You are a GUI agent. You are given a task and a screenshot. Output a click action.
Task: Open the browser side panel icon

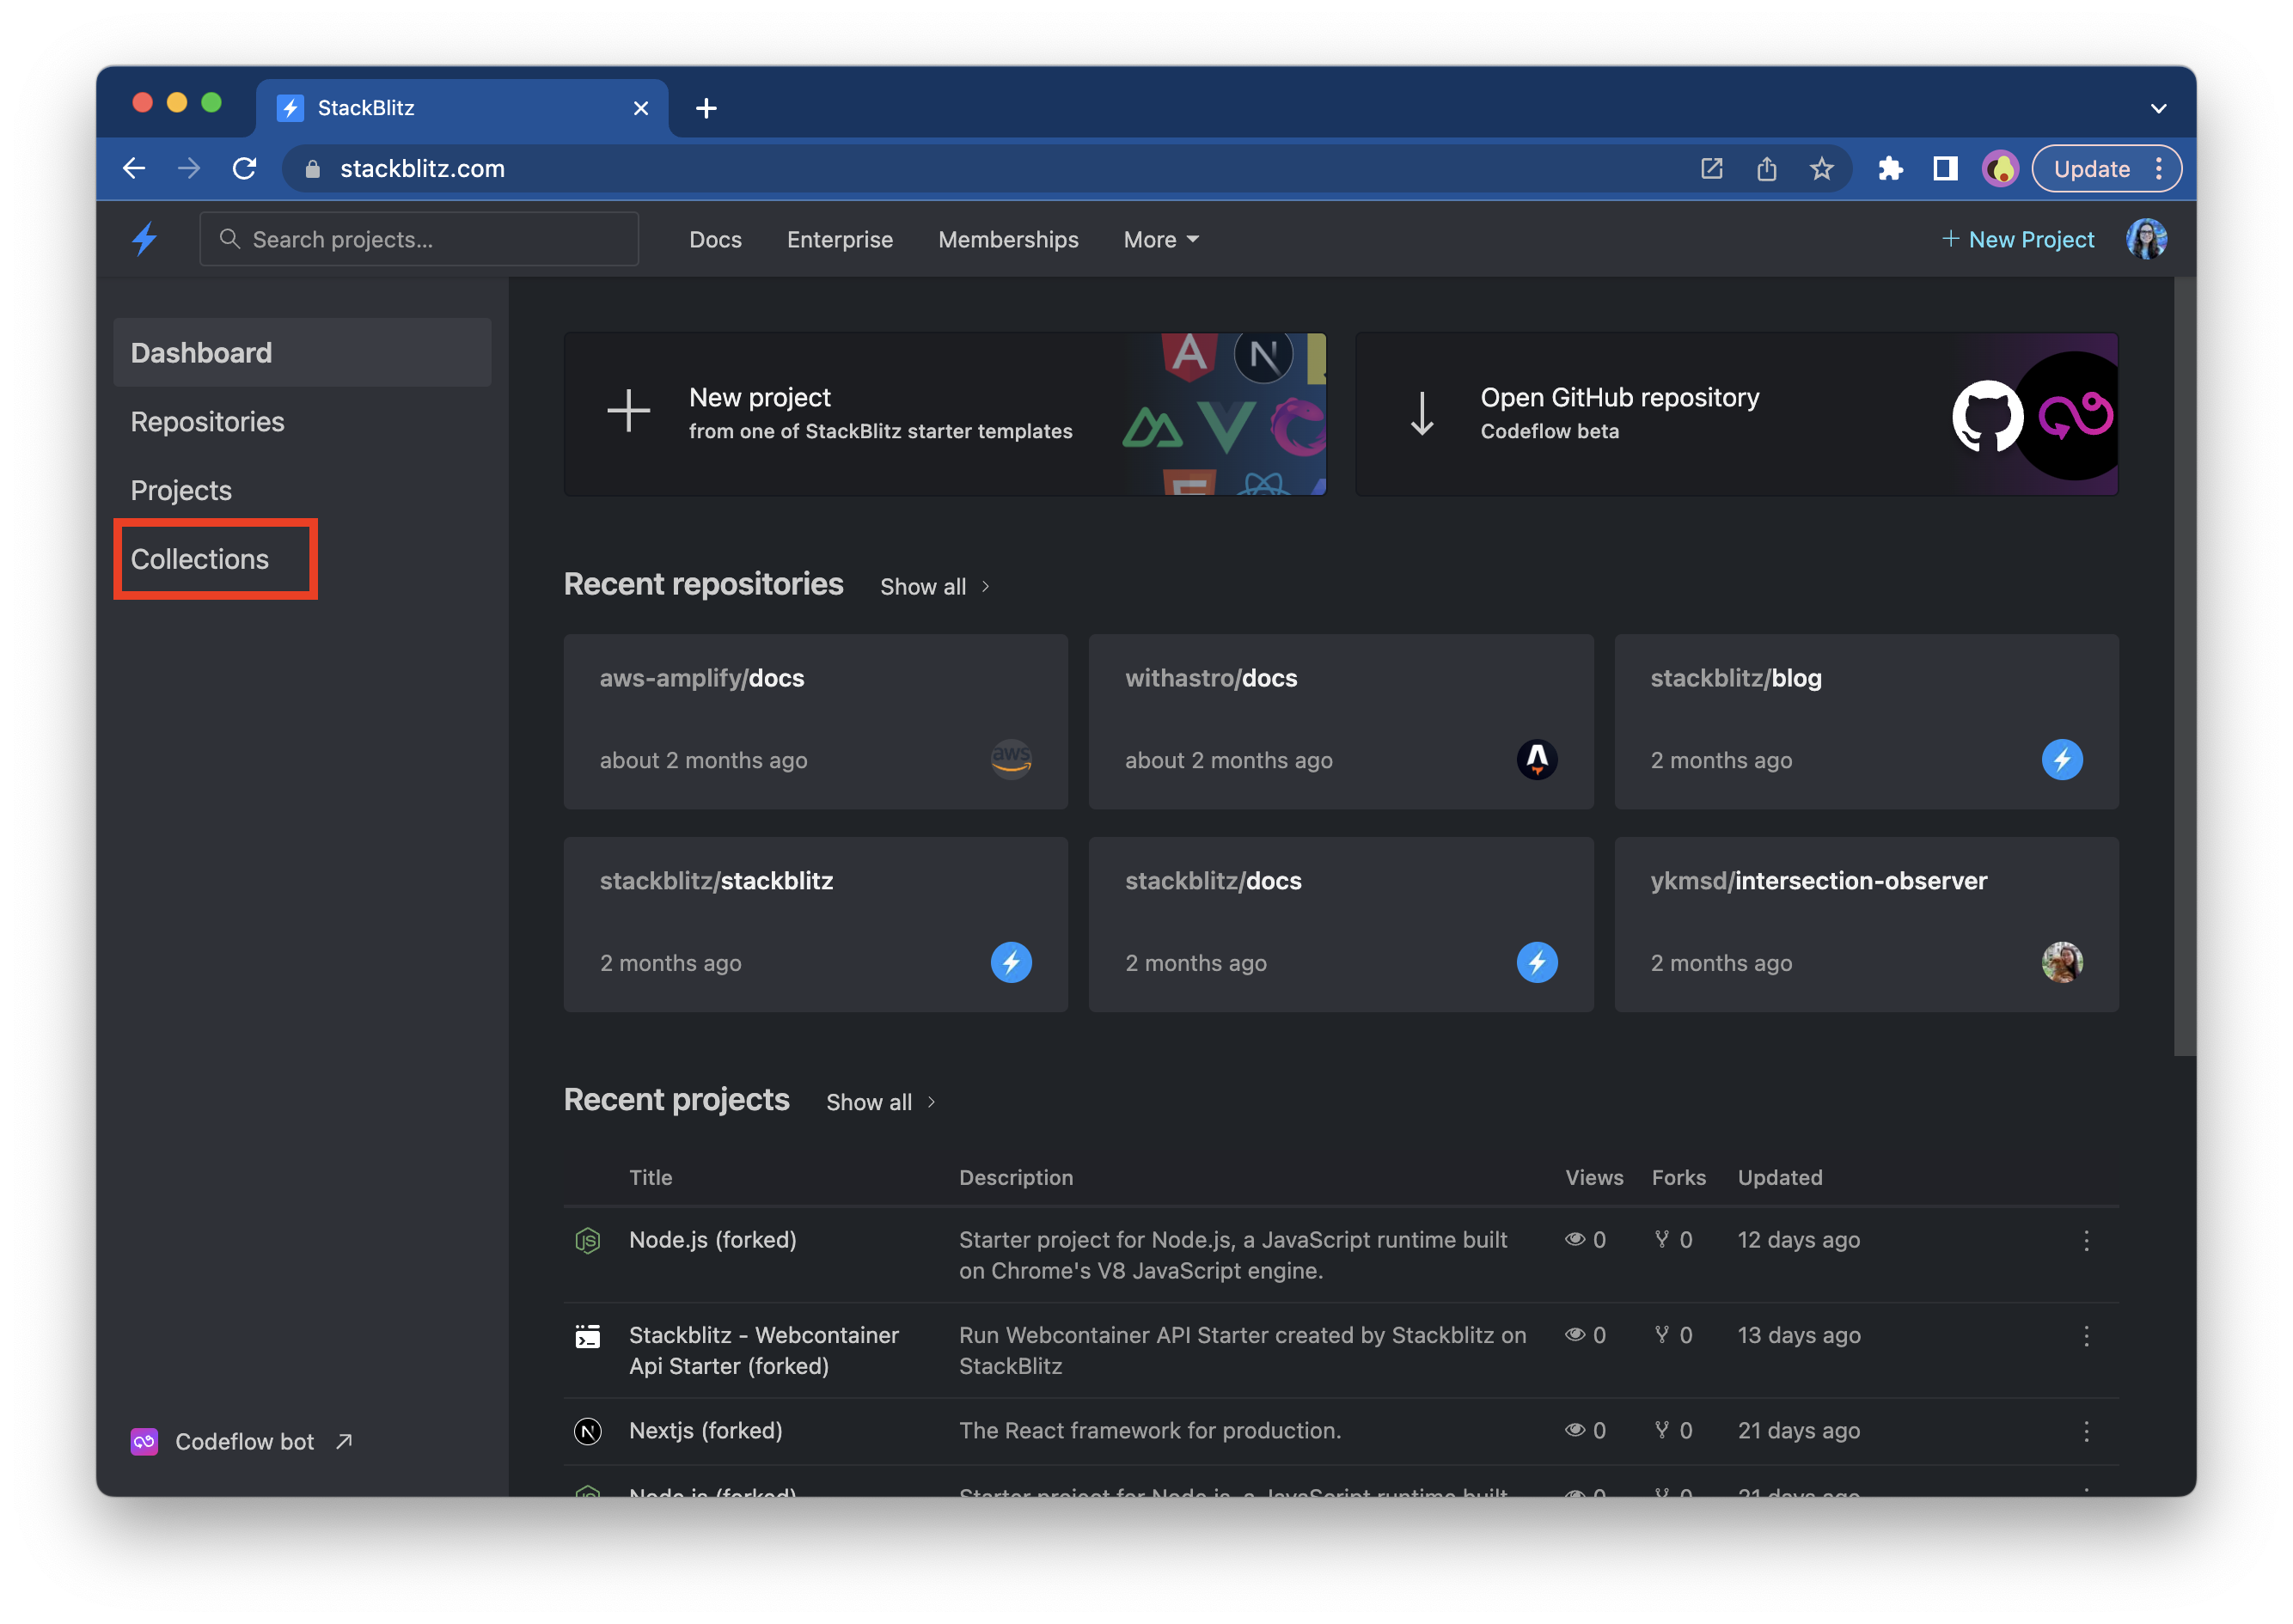click(x=1944, y=169)
